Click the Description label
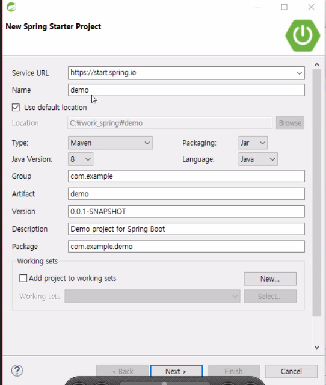 29,229
